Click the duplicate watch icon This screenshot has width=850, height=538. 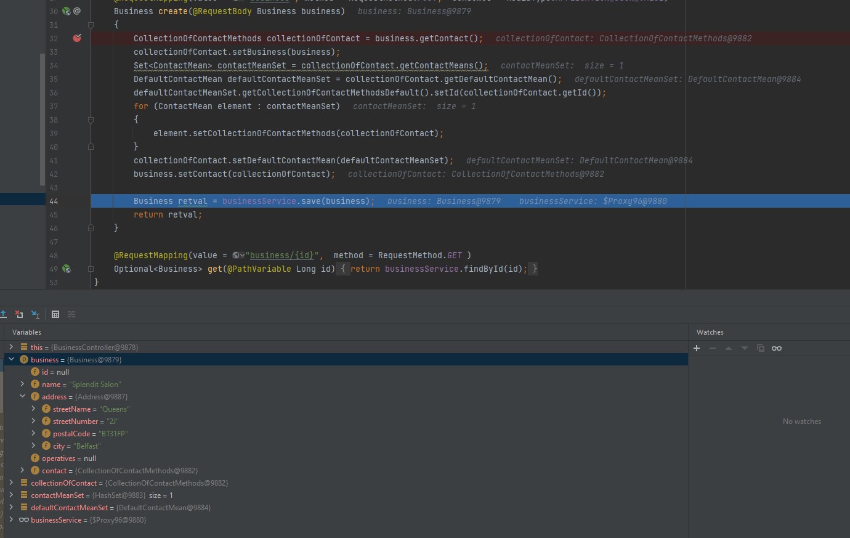click(x=761, y=348)
